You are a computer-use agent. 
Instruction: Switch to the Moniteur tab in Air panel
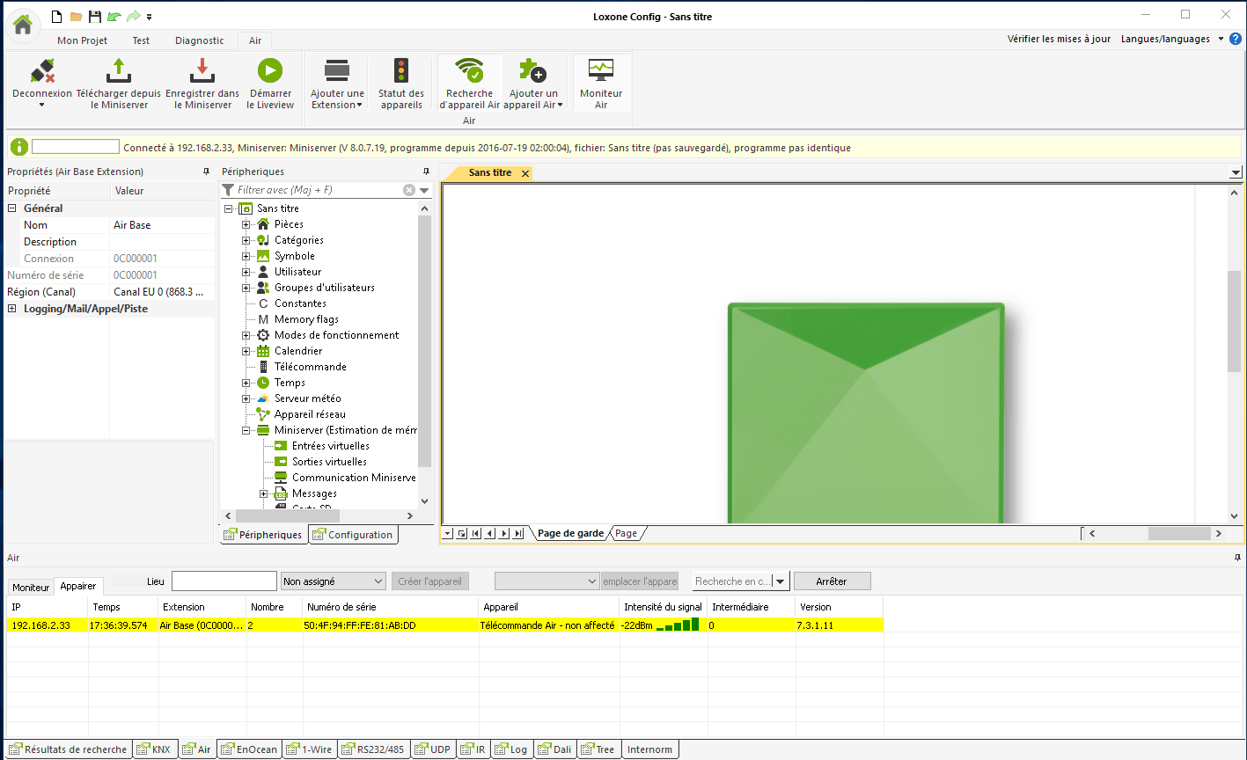point(31,587)
